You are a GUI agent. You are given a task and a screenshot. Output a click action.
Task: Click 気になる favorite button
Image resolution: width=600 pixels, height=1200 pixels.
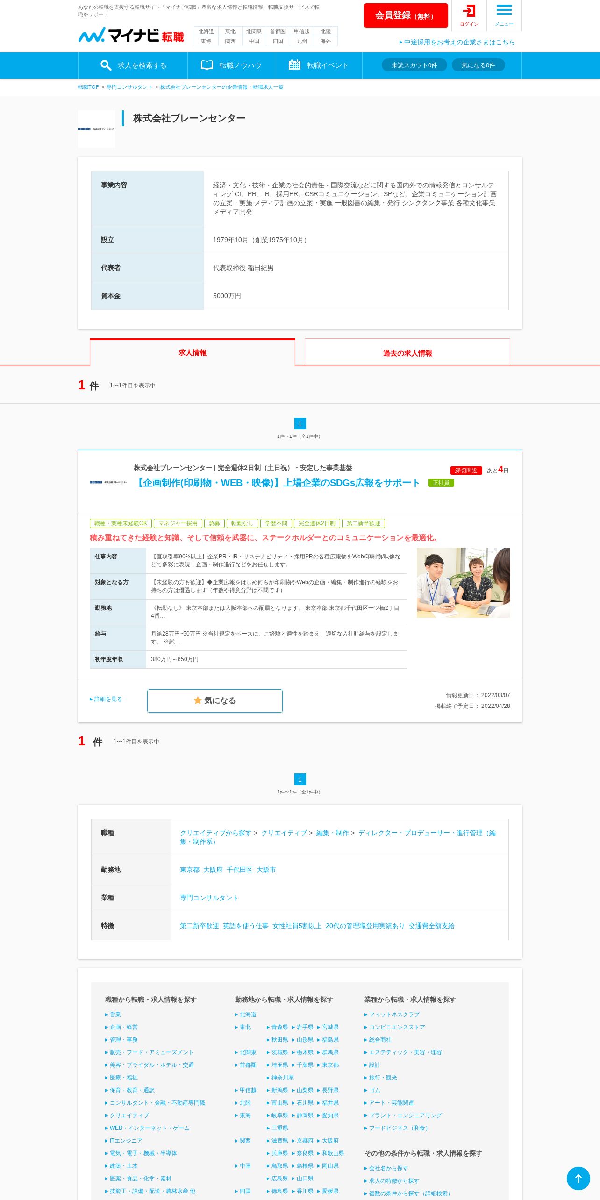(x=215, y=701)
